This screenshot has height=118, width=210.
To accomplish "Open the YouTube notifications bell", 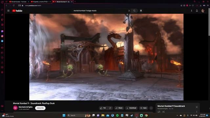I will [197, 11].
